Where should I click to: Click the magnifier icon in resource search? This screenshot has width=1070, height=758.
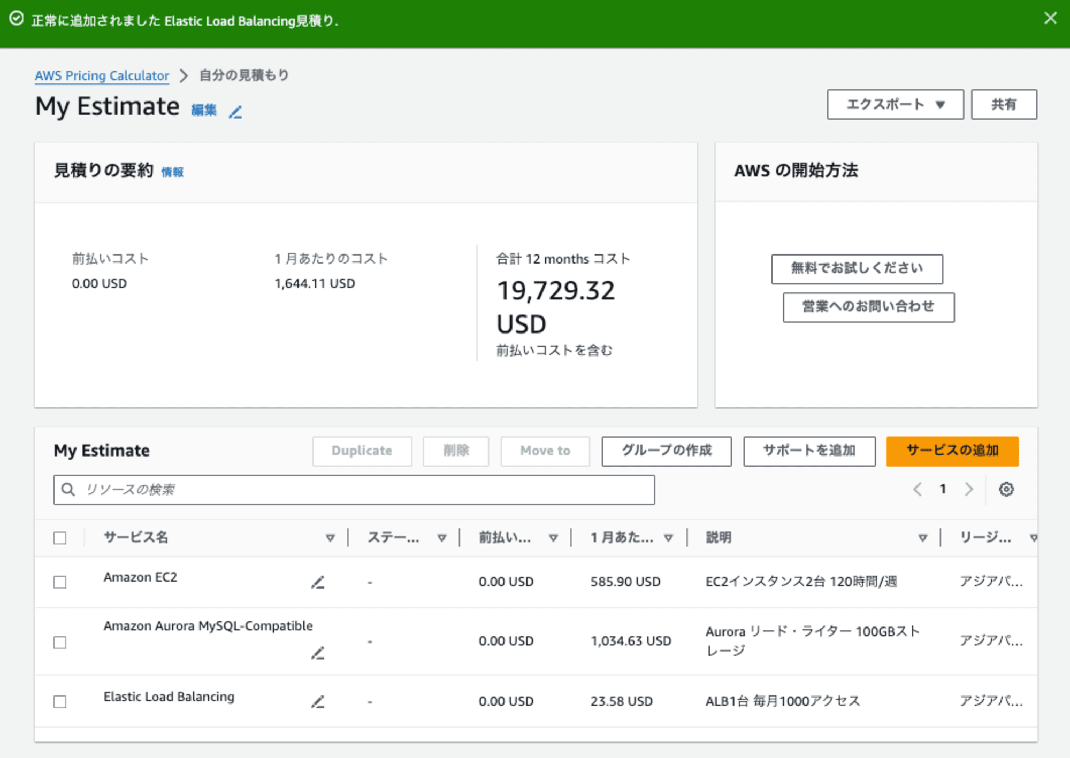pos(68,489)
